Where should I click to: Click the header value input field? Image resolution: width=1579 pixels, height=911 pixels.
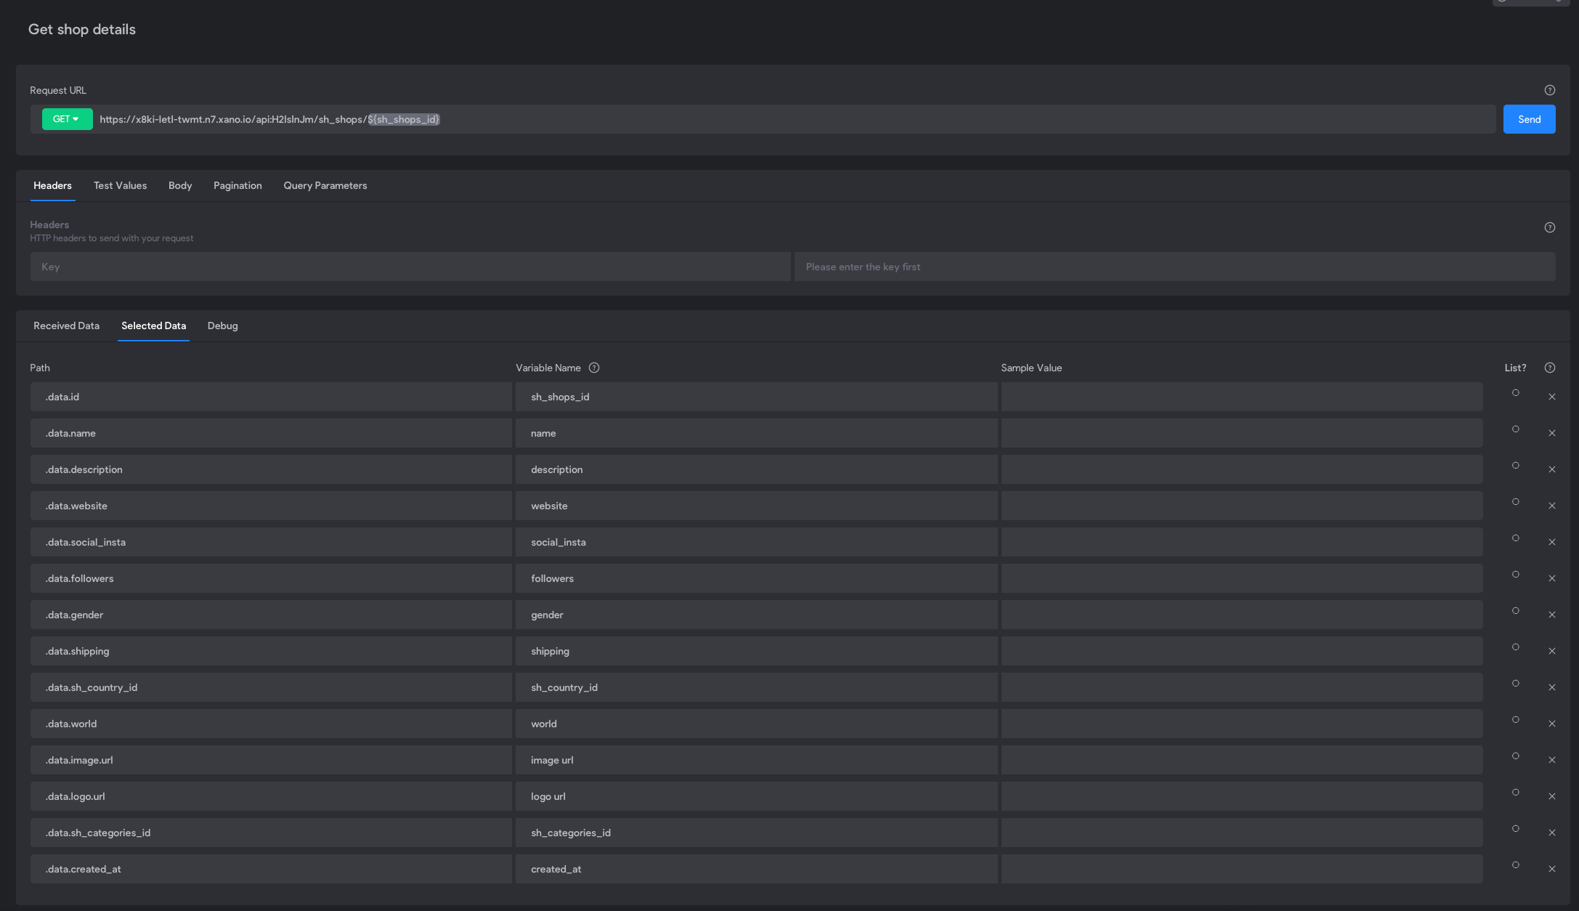pos(1175,267)
